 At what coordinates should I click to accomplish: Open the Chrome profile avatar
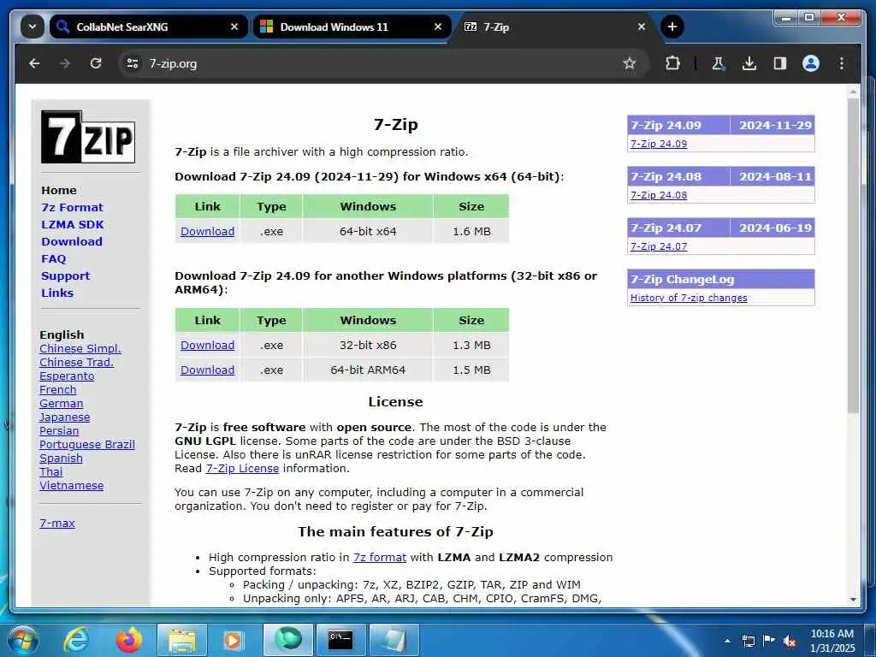[811, 63]
